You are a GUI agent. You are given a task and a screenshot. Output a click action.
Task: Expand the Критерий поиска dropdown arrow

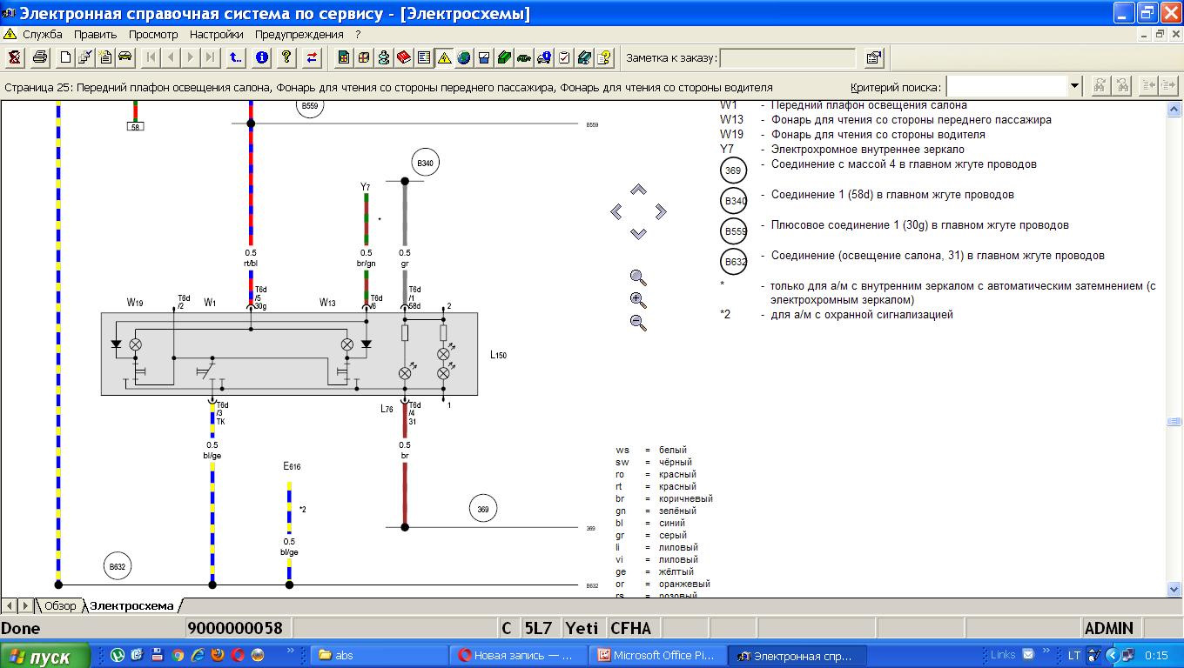point(1074,86)
